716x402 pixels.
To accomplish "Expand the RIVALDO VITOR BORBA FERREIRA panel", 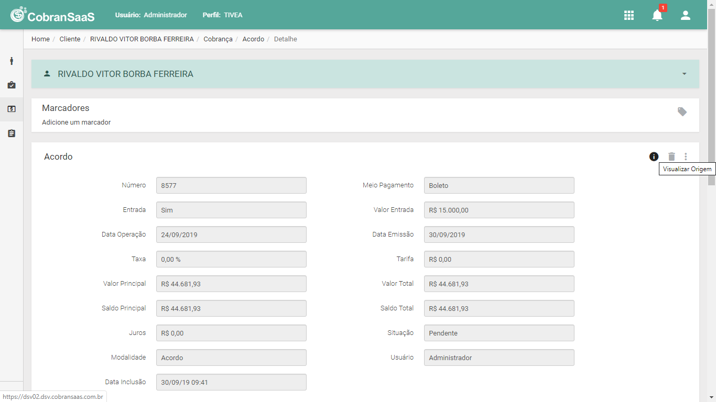I will point(684,74).
